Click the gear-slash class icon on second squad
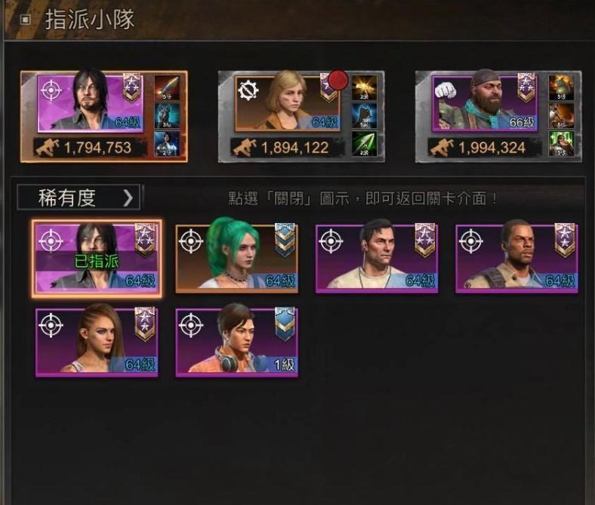The image size is (595, 505). pyautogui.click(x=248, y=91)
